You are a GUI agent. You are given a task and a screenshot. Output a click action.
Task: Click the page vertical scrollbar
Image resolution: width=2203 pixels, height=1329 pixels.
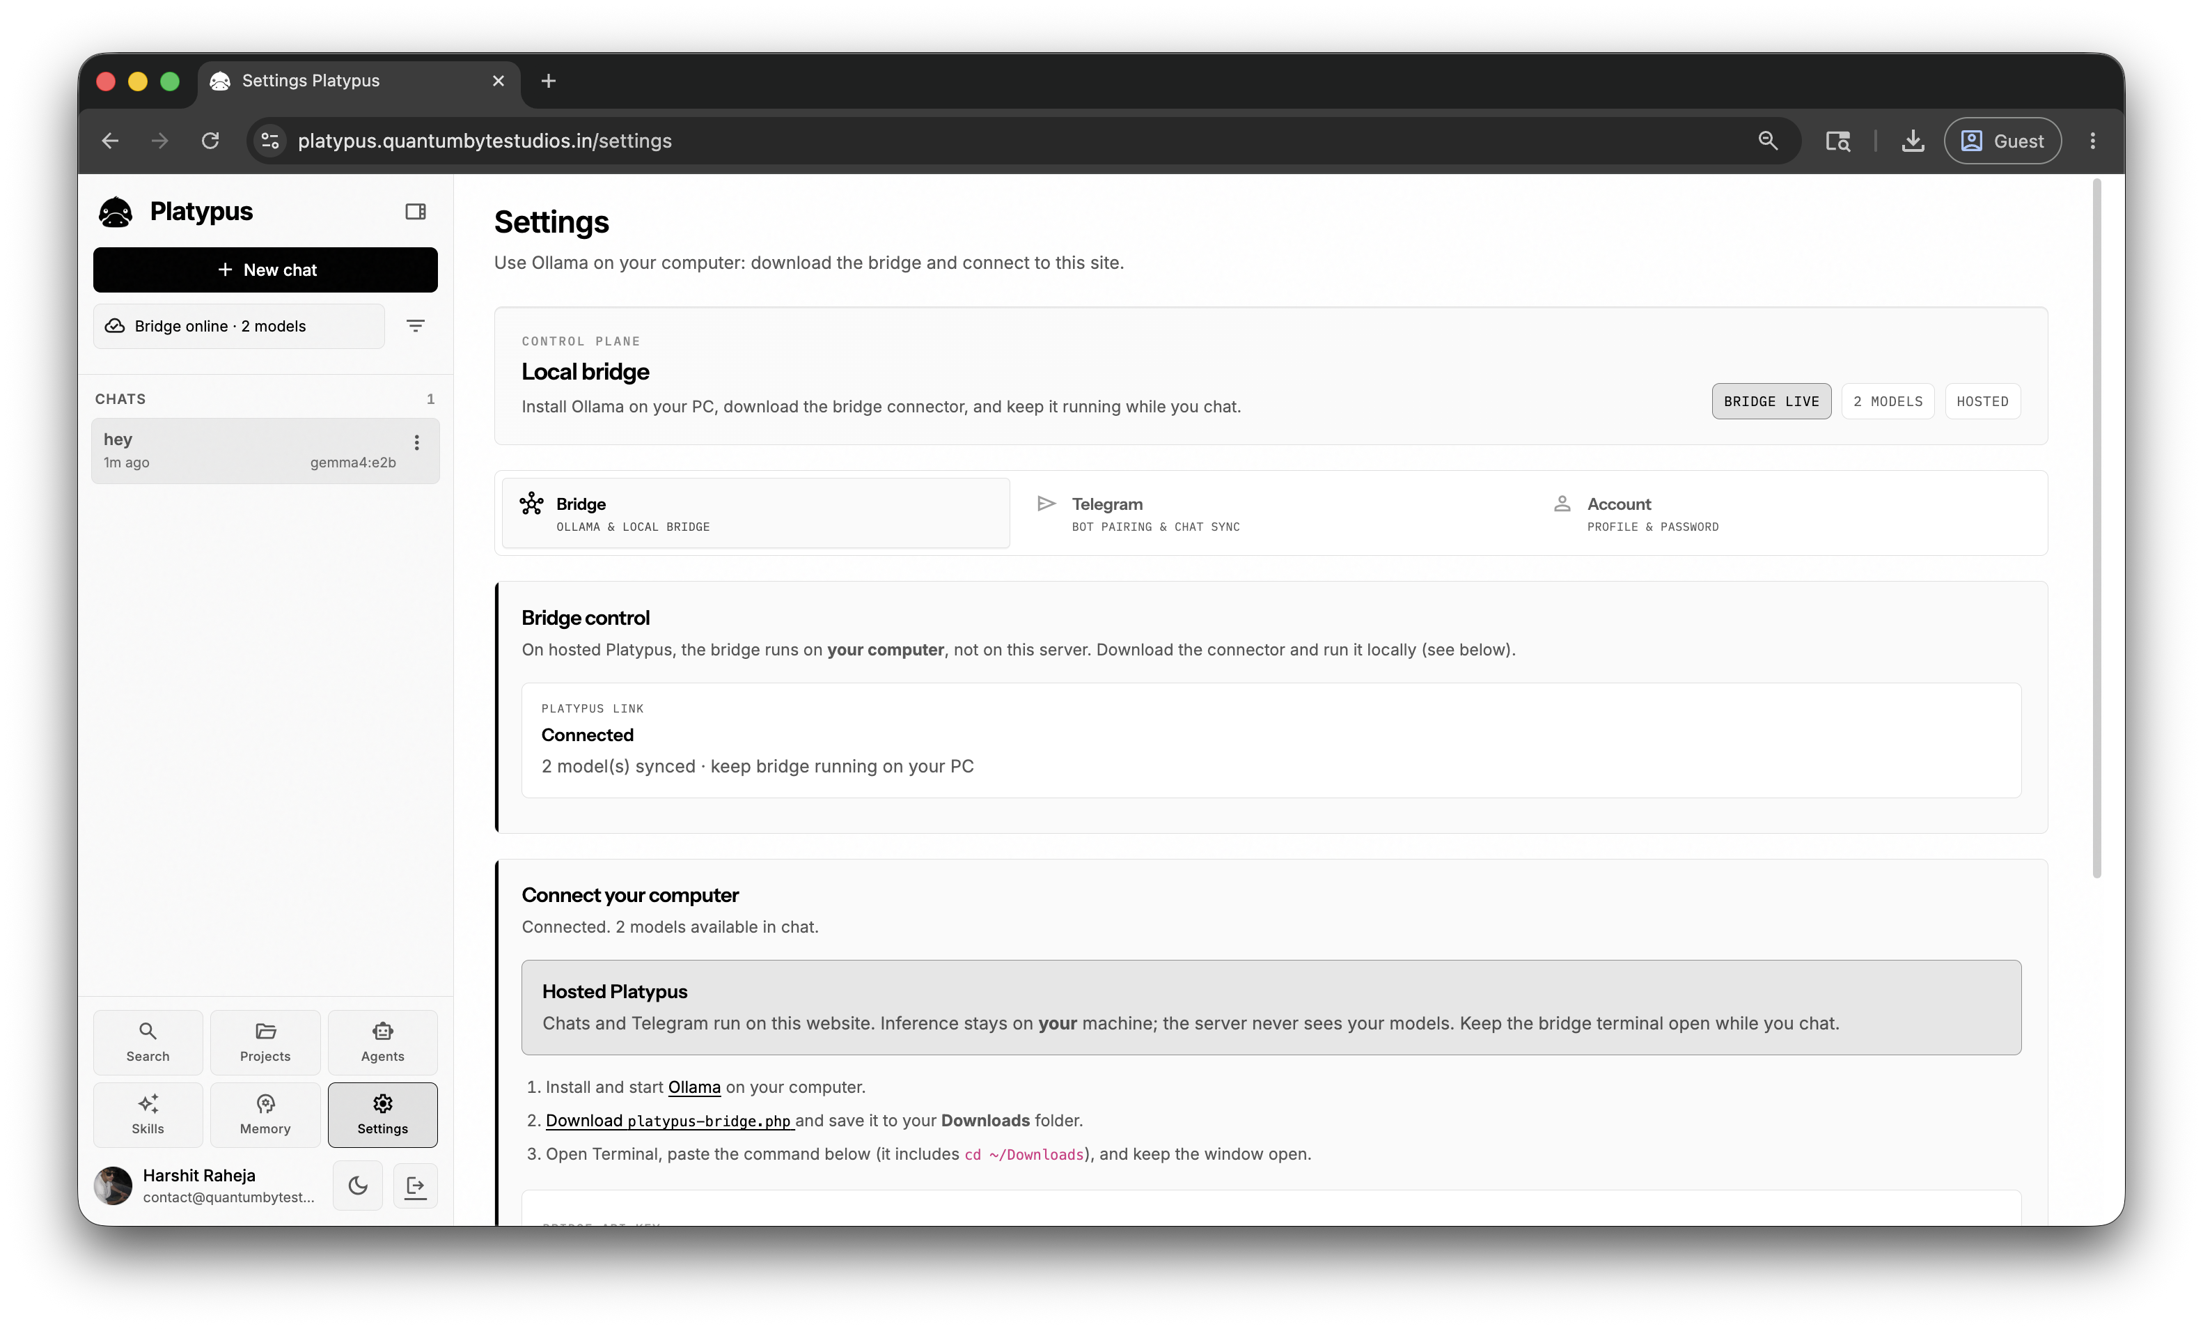[2096, 528]
